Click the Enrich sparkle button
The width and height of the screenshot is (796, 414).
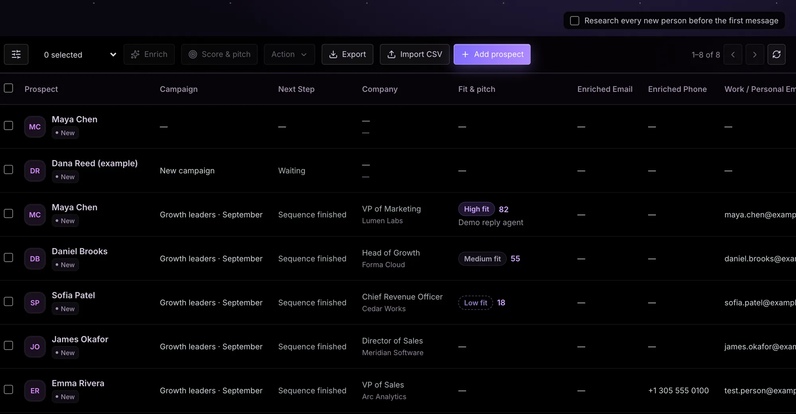[x=149, y=54]
